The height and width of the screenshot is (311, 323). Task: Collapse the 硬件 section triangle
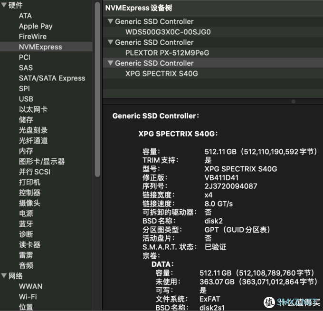[4, 5]
